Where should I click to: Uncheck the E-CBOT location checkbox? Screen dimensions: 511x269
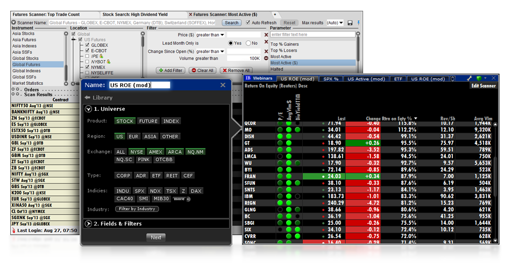pyautogui.click(x=87, y=51)
